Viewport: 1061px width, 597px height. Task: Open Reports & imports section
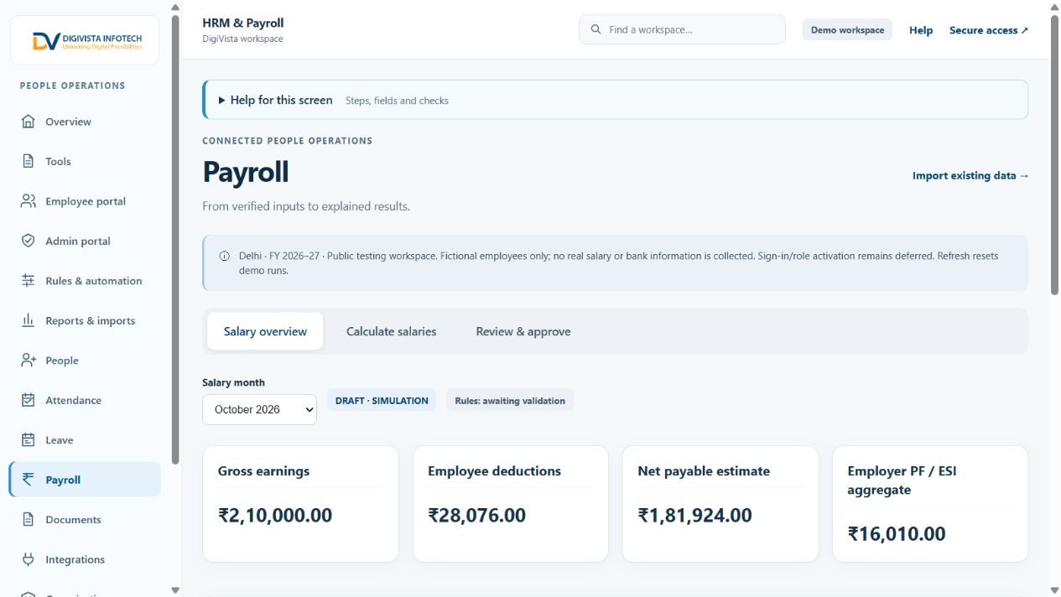click(85, 320)
